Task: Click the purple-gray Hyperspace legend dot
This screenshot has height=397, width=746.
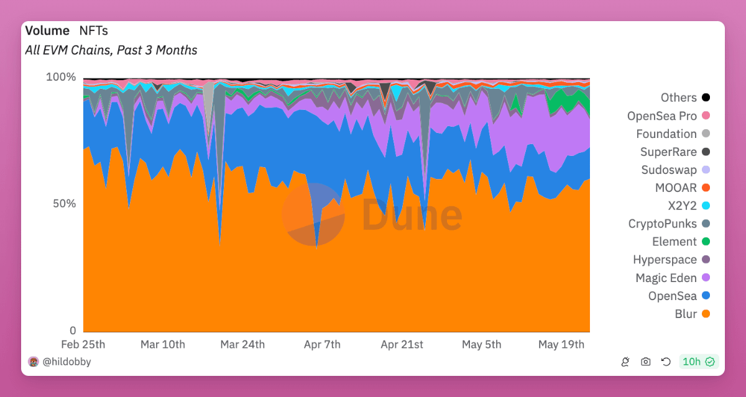Action: tap(706, 260)
